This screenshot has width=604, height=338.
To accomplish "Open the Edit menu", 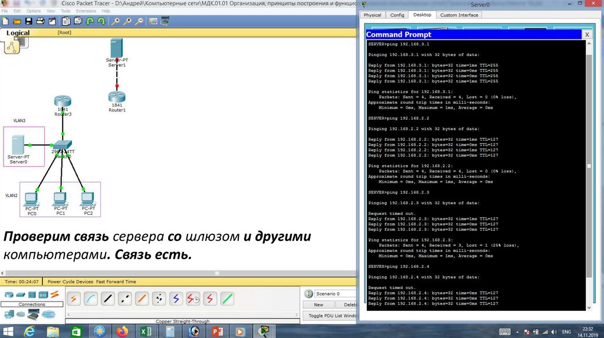I will (17, 11).
